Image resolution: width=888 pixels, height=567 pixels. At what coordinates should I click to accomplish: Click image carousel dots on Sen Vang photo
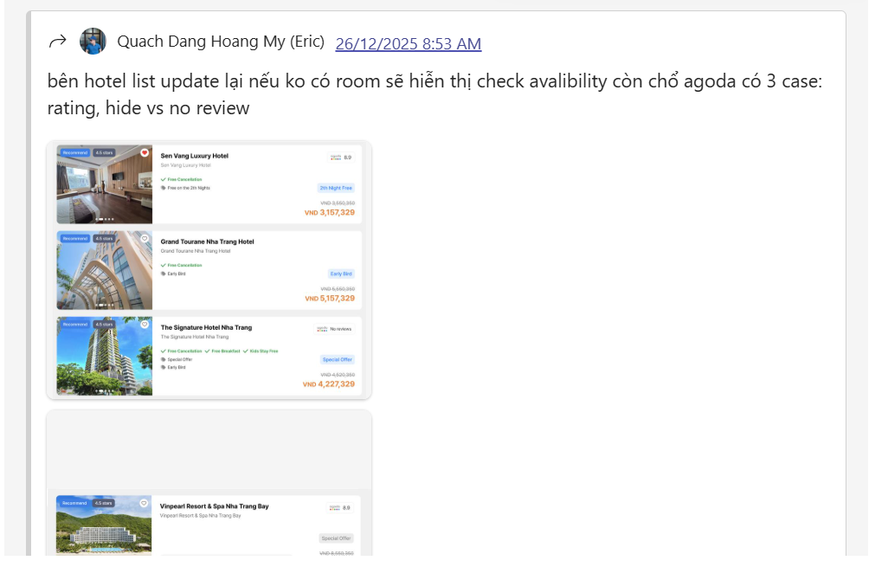pos(104,219)
